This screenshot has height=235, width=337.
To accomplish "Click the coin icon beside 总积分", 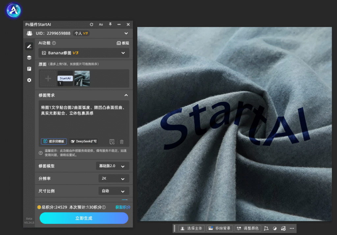I will (39, 207).
